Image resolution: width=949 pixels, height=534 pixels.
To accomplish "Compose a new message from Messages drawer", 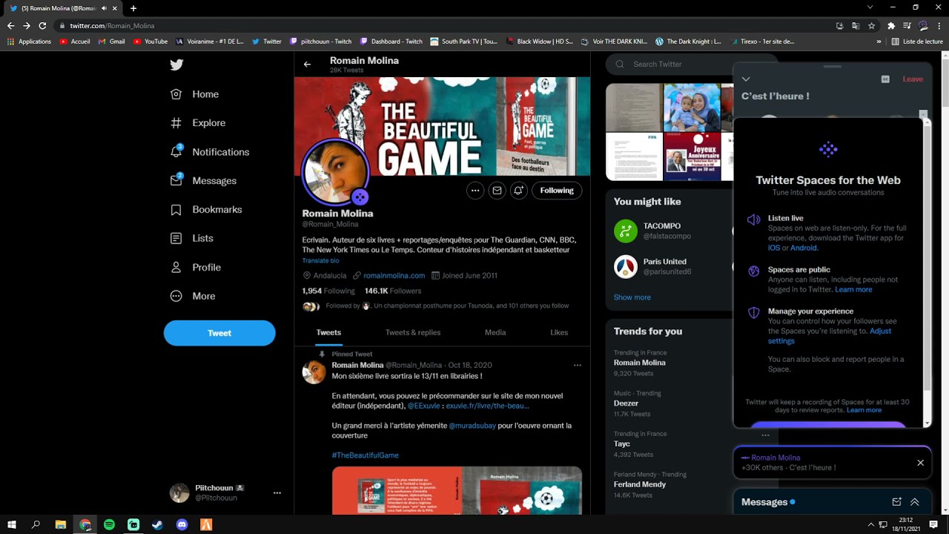I will [x=896, y=502].
